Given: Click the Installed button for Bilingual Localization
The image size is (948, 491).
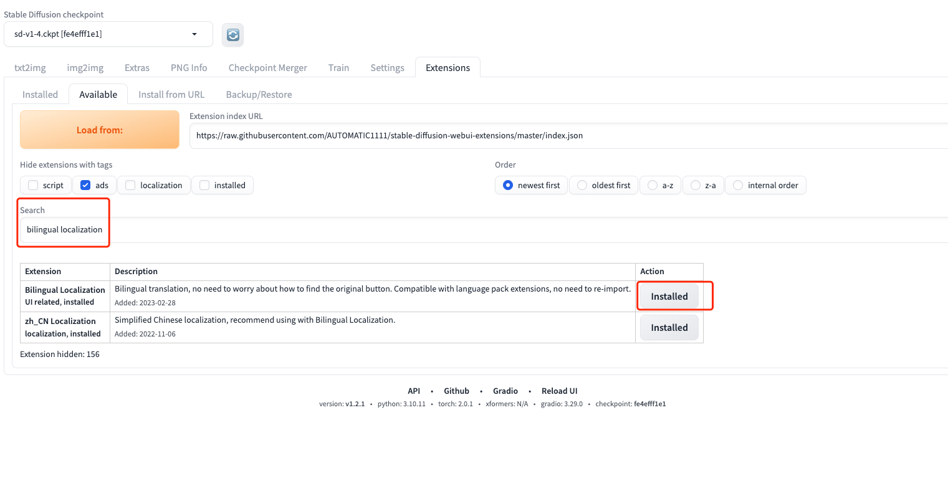Looking at the screenshot, I should click(669, 296).
